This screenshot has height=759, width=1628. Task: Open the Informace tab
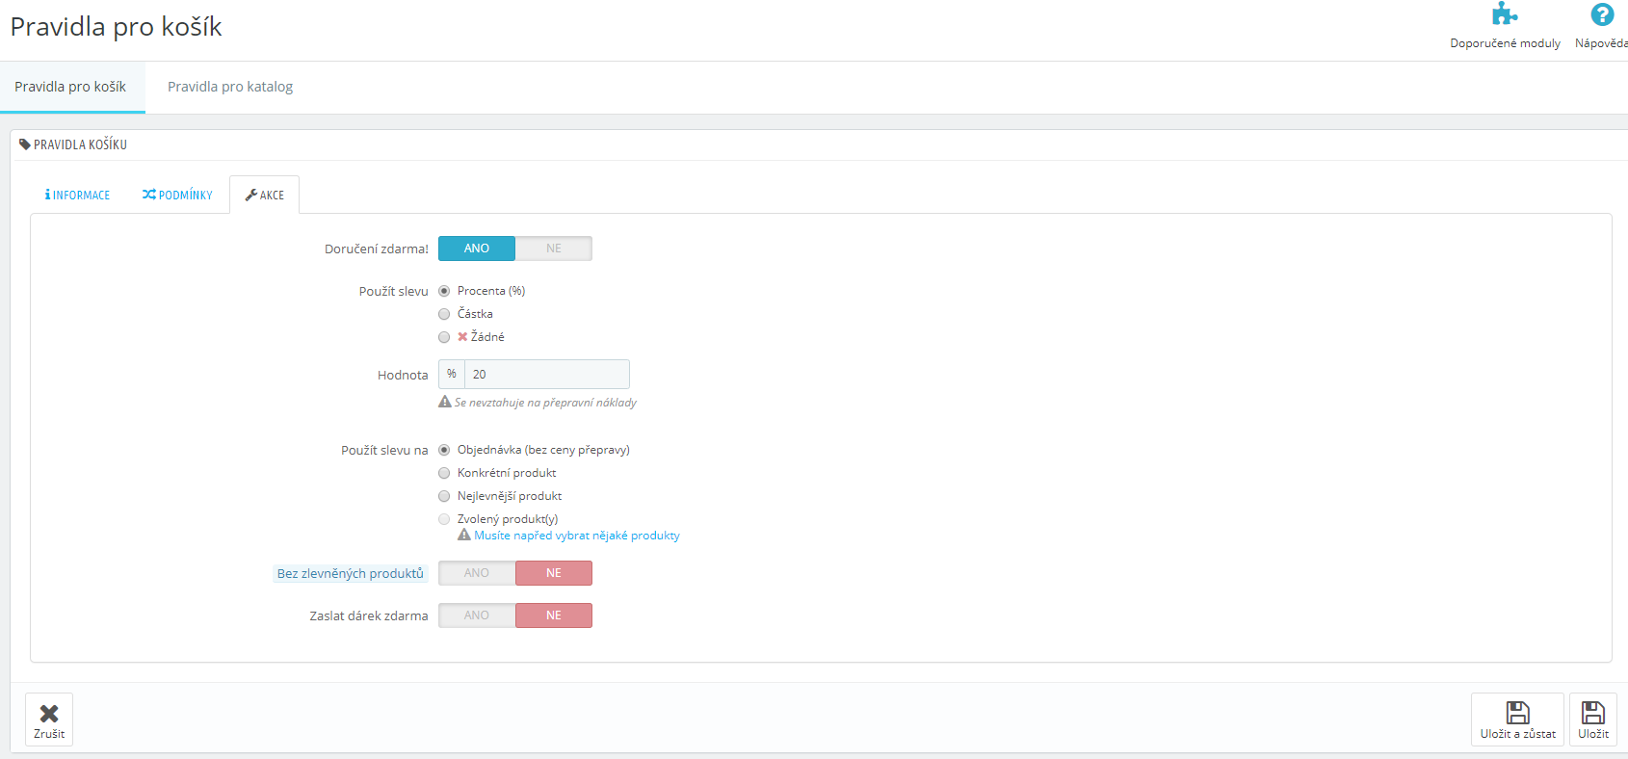coord(77,195)
